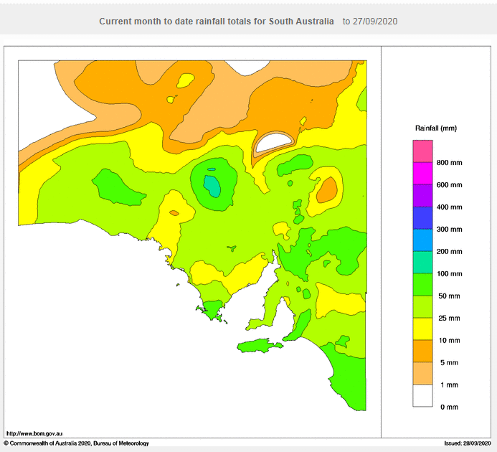Click the white crescent no-rain area mid-map
Image resolution: width=497 pixels, height=452 pixels.
(275, 141)
